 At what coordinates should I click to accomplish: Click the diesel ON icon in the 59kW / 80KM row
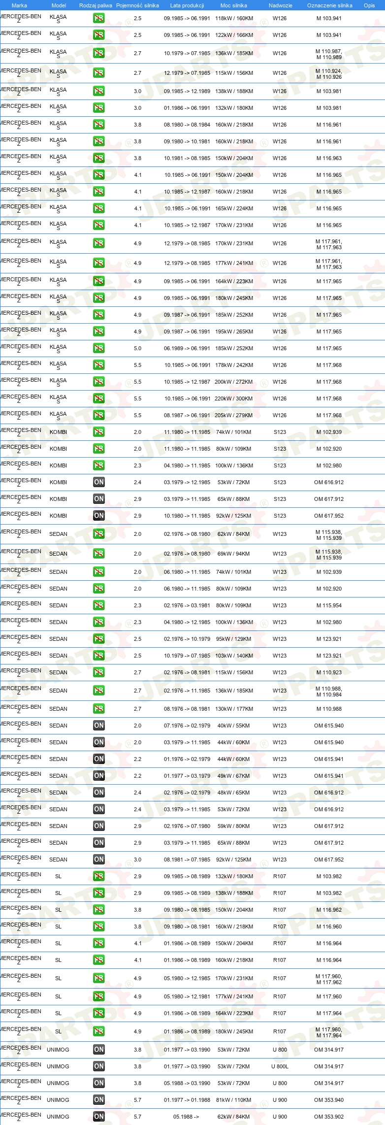tap(99, 826)
